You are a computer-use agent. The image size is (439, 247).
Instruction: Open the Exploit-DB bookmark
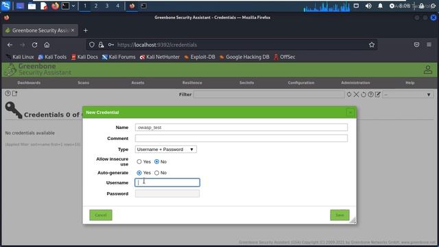[x=200, y=57]
